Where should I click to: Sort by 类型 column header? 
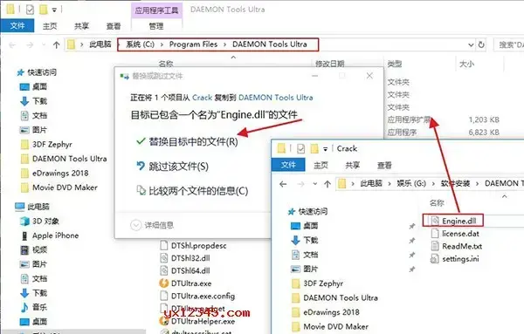click(395, 64)
